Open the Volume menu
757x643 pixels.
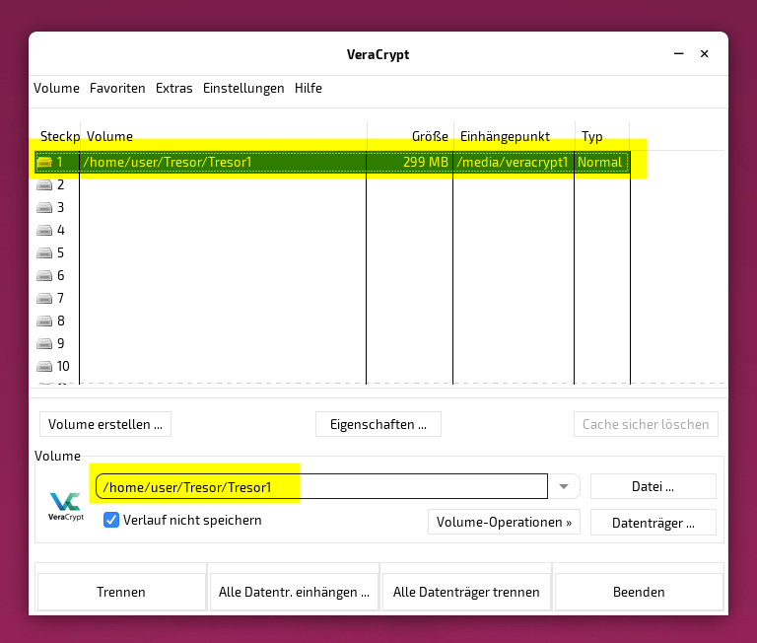tap(56, 88)
